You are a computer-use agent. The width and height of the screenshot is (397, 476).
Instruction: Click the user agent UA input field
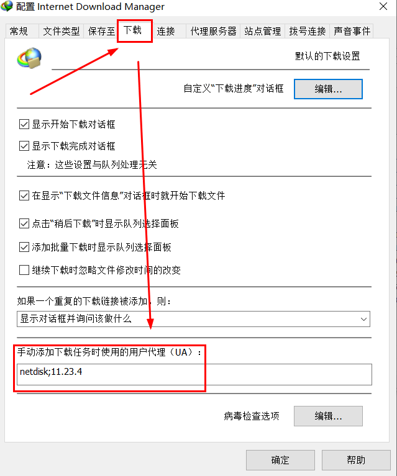click(x=194, y=374)
